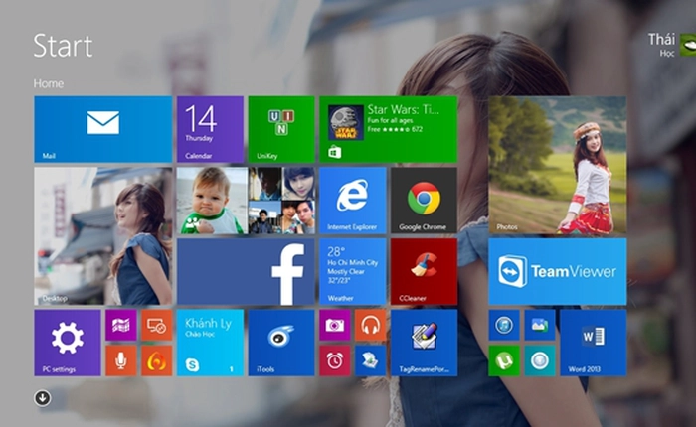Viewport: 696px width, 427px height.
Task: Launch Internet Explorer tile
Action: [x=353, y=201]
